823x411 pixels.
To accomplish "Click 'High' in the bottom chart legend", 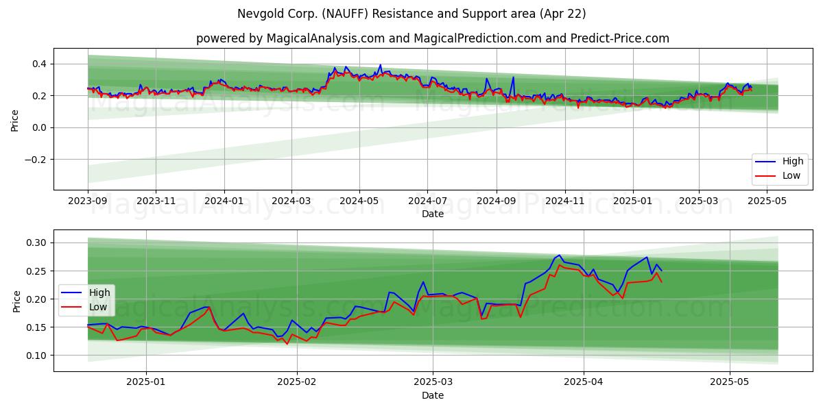I will (x=99, y=293).
